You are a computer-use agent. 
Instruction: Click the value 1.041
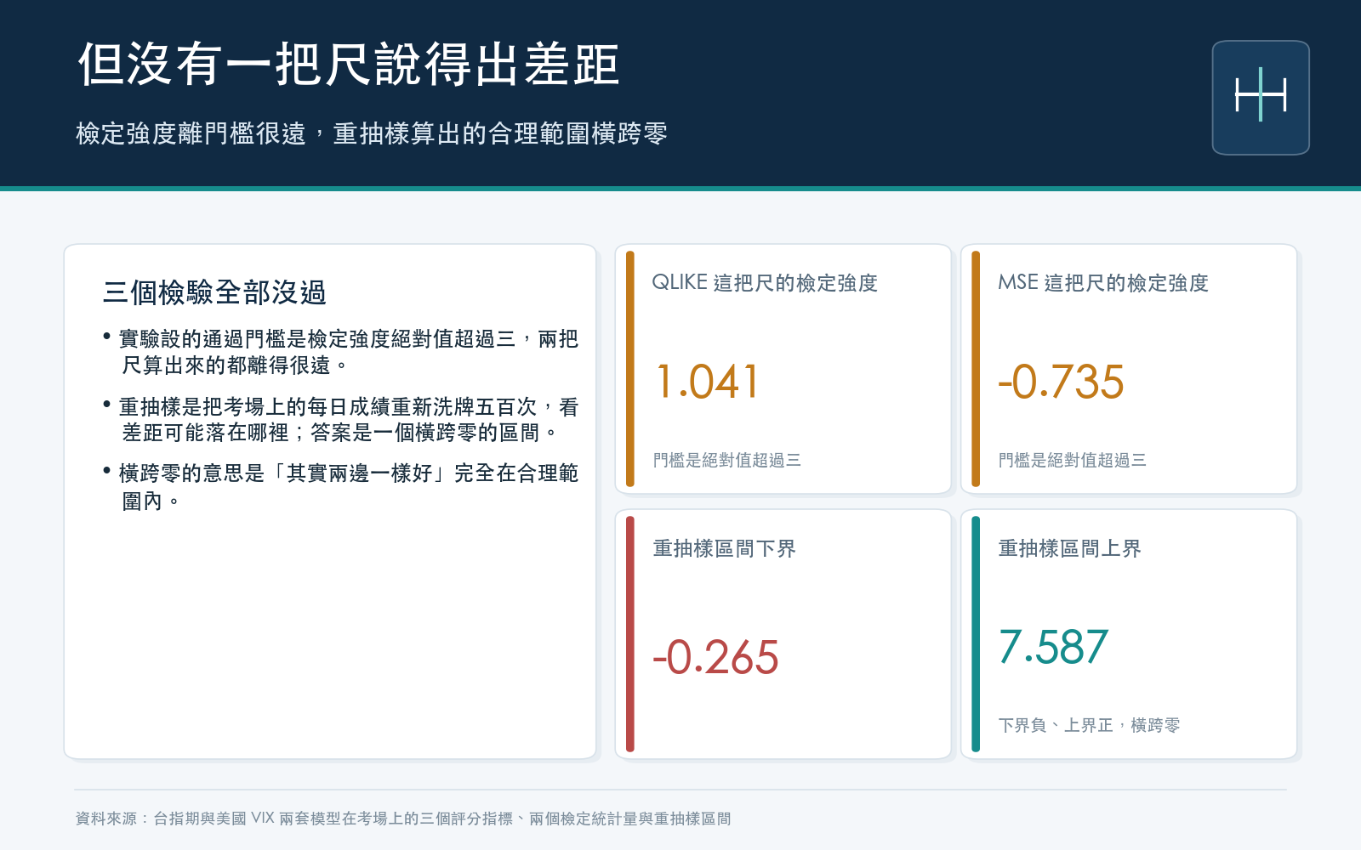707,382
